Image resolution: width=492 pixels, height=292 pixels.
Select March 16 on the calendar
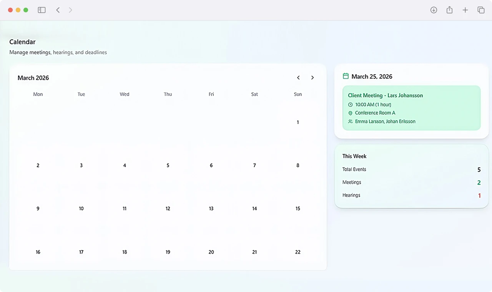click(38, 252)
